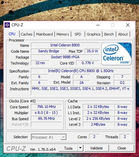Click the Threads value 2
The height and width of the screenshot is (157, 139).
click(x=125, y=137)
